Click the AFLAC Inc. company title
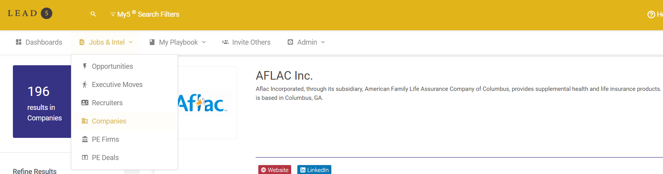Screen dimensions: 663x174 click(284, 75)
